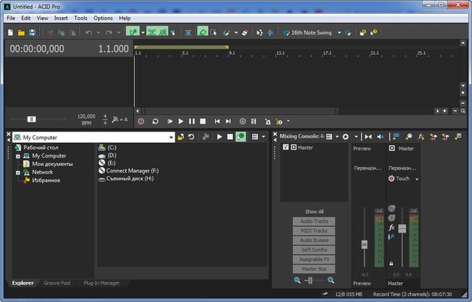Click the Record button in transport bar
Screen dimensions: 472x302
click(x=141, y=121)
